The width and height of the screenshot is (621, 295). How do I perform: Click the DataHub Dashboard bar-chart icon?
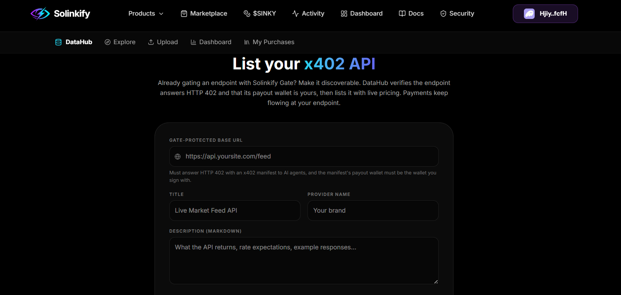tap(193, 42)
